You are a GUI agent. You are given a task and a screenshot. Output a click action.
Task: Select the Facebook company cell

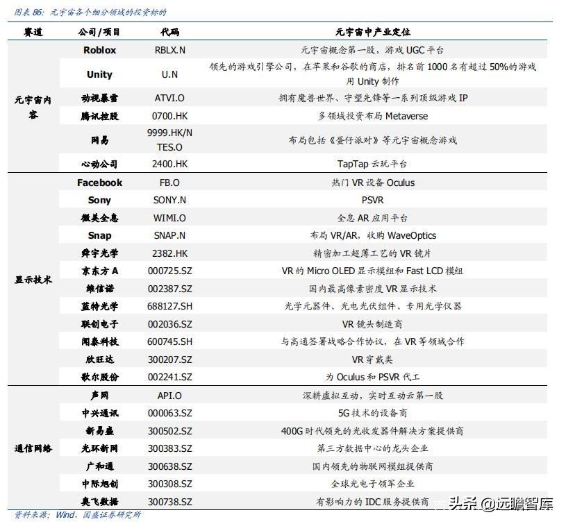click(x=99, y=183)
